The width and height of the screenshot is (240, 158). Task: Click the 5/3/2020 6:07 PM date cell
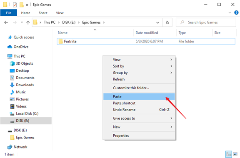(149, 41)
